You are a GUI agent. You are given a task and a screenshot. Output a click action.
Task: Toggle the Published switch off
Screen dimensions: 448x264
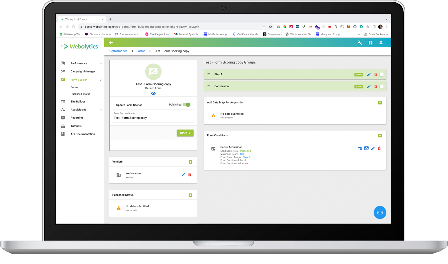pos(186,105)
